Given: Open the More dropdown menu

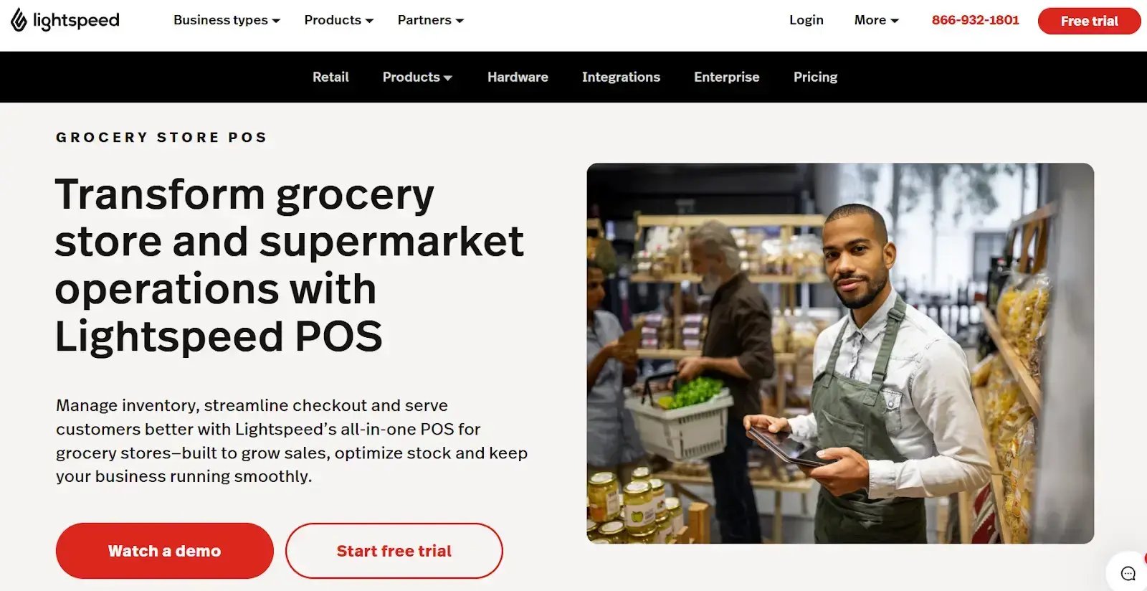Looking at the screenshot, I should click(876, 20).
